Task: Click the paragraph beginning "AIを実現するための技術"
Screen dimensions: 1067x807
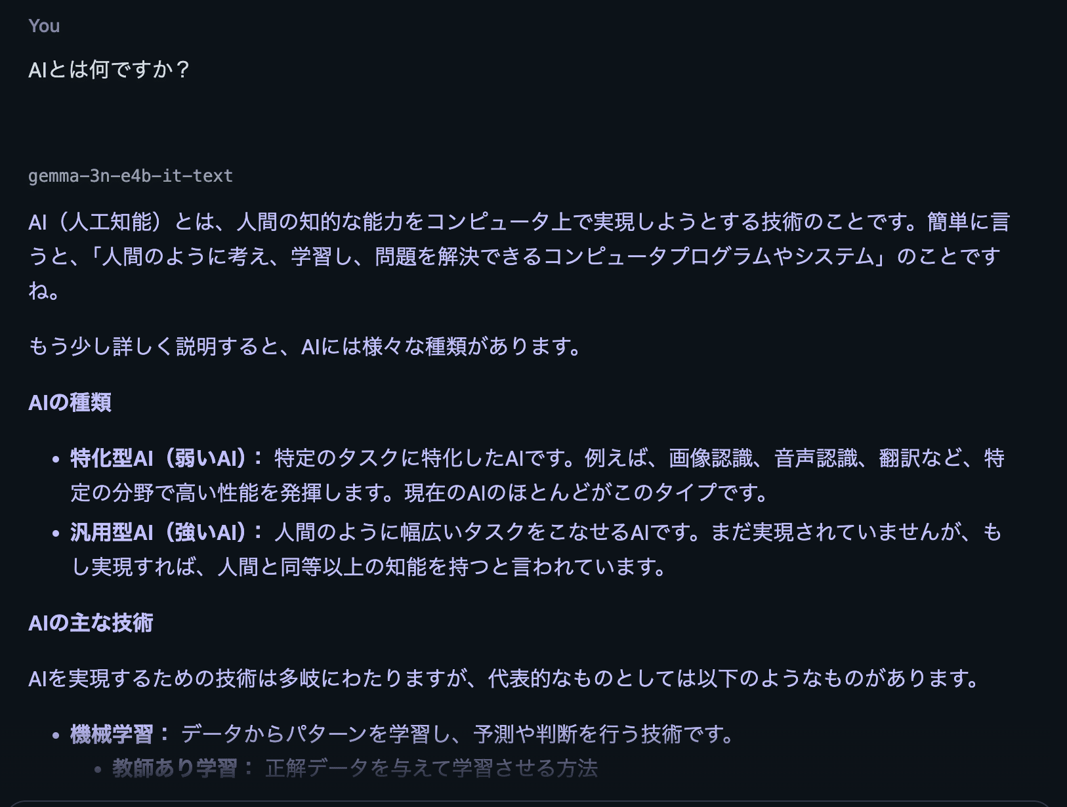Action: 504,678
